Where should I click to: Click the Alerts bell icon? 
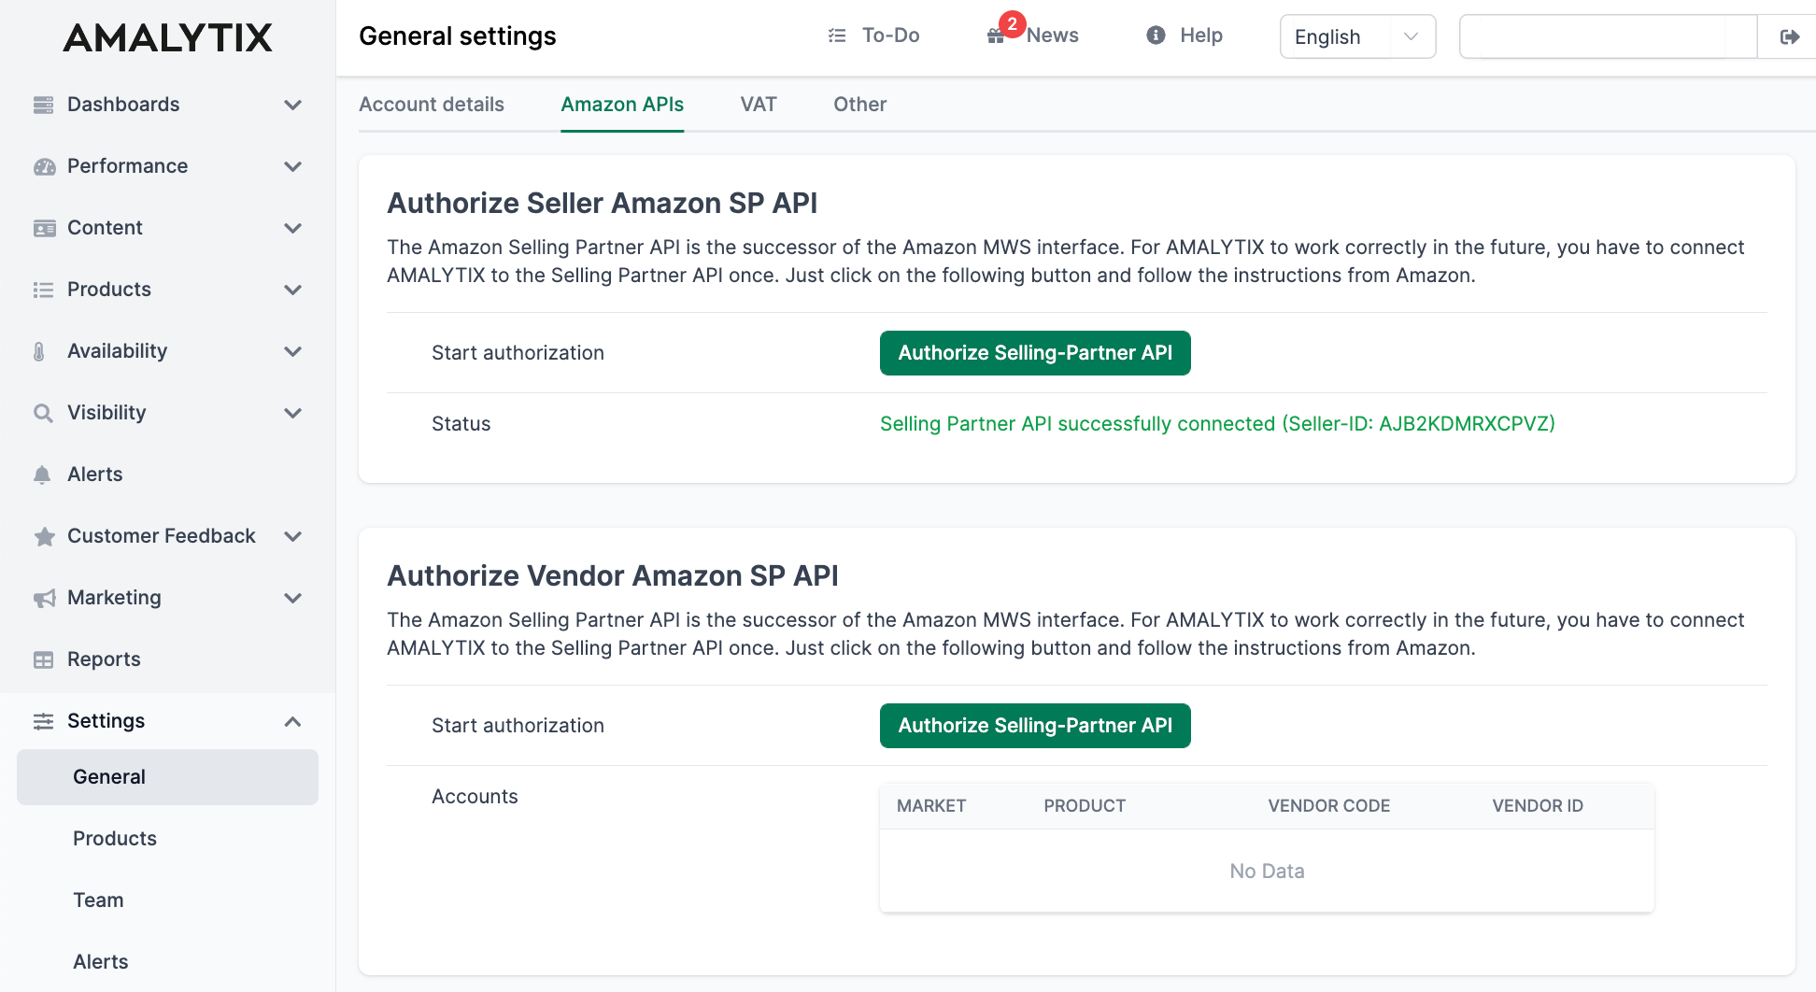point(43,474)
